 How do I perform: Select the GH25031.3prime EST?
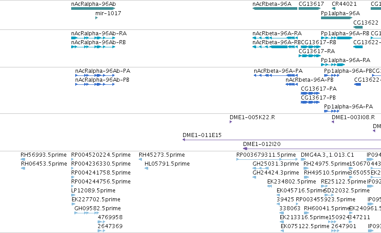tap(261, 168)
